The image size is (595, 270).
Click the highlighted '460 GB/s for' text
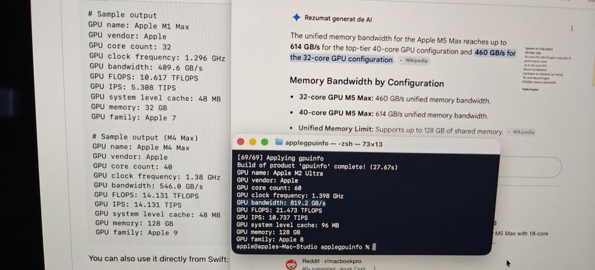coord(495,52)
